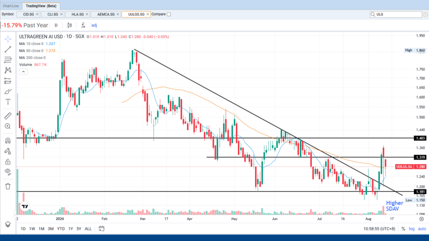Click the trash icon to remove drawings
429x241 pixels.
coord(8,186)
